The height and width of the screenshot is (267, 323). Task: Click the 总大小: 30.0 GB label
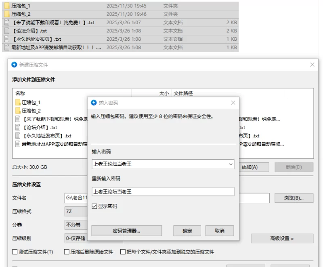point(29,167)
